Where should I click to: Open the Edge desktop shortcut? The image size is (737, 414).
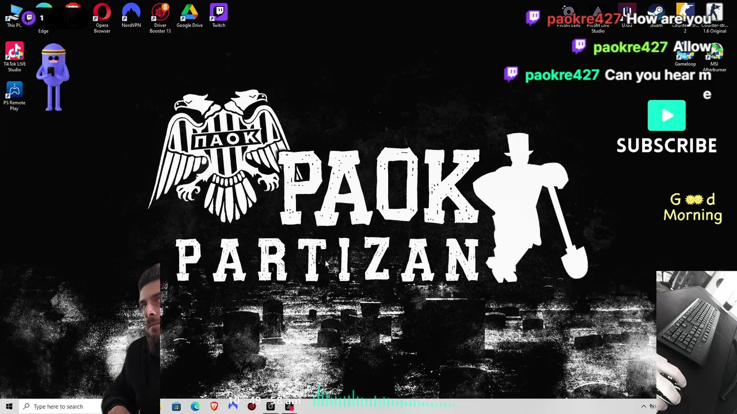[43, 18]
